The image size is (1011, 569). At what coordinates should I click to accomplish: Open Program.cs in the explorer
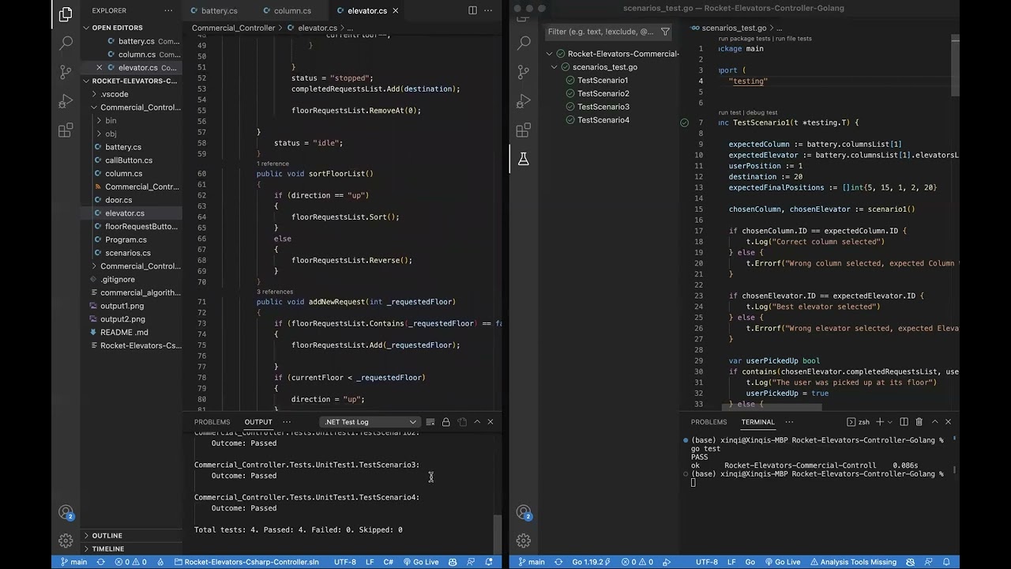point(126,239)
